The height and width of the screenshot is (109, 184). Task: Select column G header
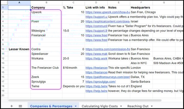[164, 2]
